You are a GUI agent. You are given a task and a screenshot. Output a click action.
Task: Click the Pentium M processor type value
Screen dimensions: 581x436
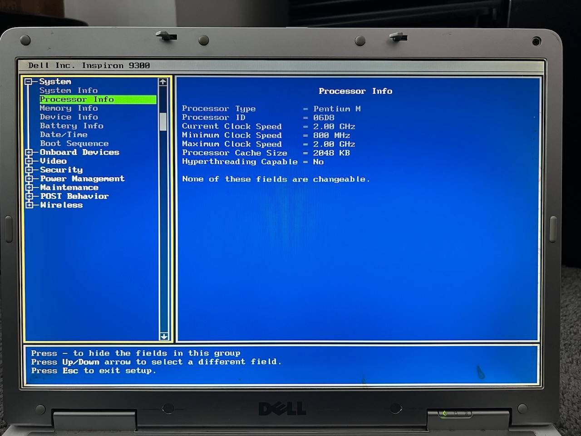coord(337,109)
